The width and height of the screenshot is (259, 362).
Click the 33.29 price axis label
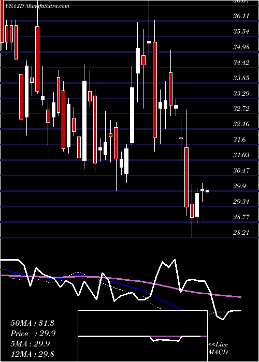(x=241, y=93)
